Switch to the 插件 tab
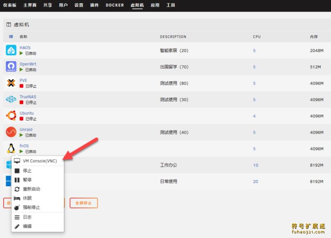 coord(94,5)
